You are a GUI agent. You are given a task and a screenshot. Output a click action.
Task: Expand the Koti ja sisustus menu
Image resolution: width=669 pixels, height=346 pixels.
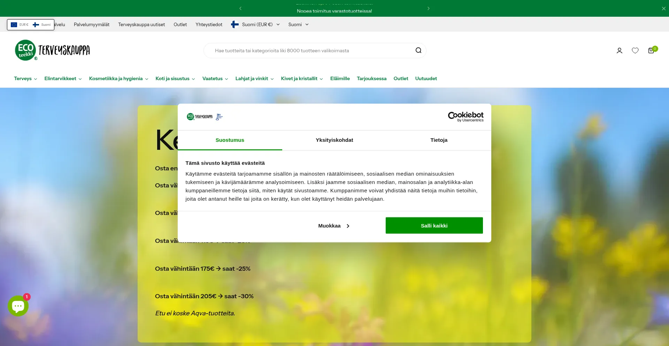click(x=175, y=78)
